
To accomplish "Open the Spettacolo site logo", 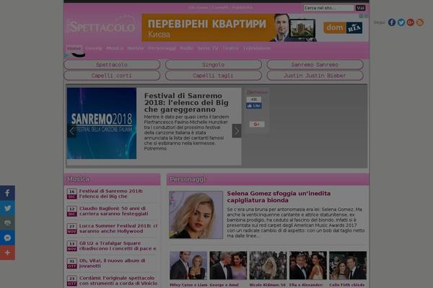I will point(102,26).
